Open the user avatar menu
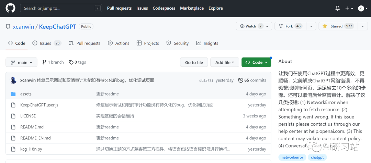This screenshot has height=163, width=371. 363,9
